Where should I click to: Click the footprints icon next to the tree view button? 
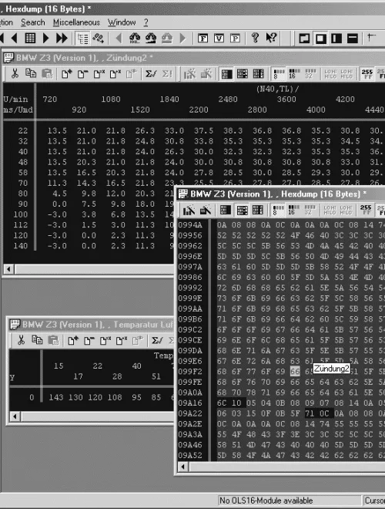tap(99, 39)
